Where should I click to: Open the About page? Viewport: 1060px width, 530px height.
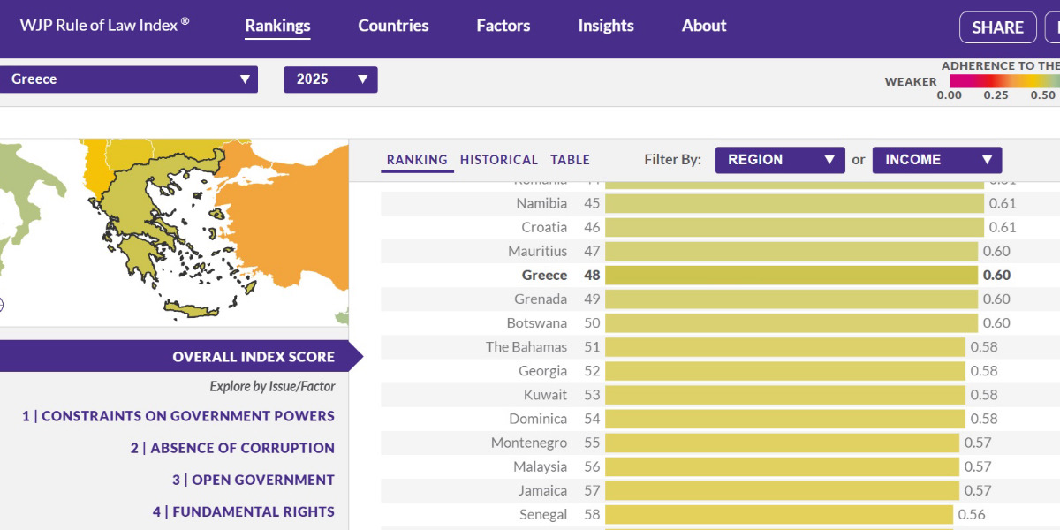click(704, 26)
